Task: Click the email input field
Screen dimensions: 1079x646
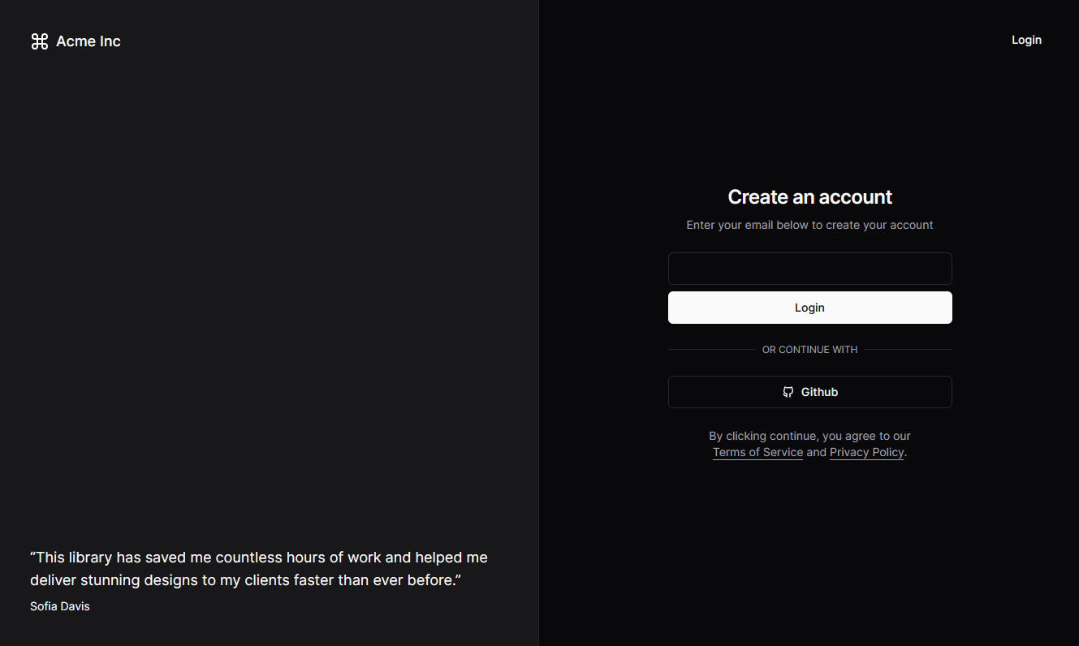Action: (x=809, y=269)
